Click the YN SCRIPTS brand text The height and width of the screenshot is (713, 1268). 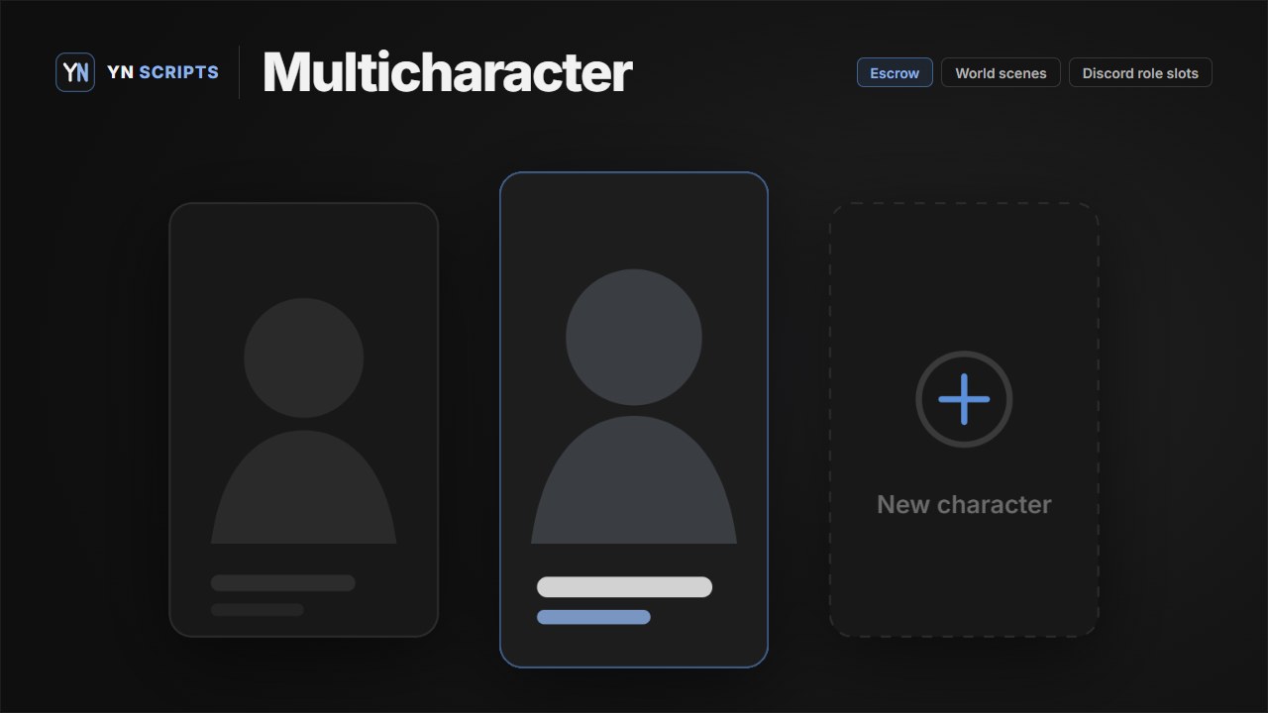(162, 72)
